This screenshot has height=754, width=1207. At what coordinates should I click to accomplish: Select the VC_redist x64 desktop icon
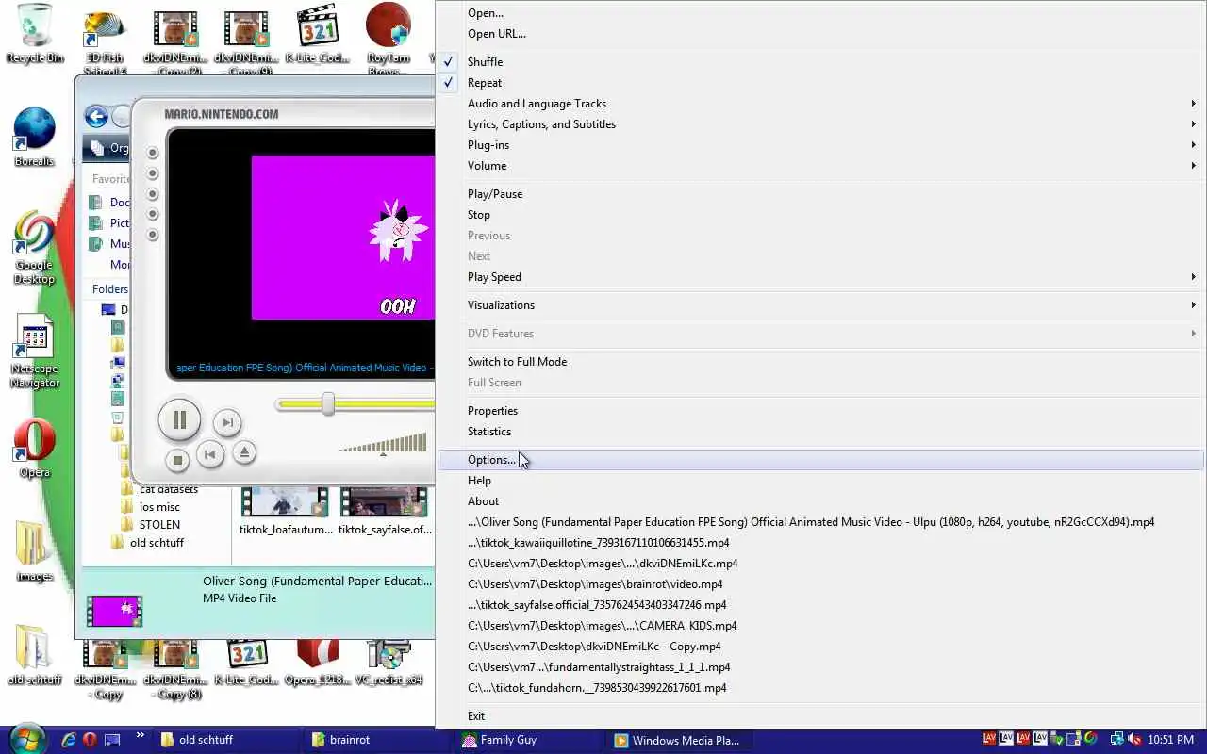pos(389,662)
